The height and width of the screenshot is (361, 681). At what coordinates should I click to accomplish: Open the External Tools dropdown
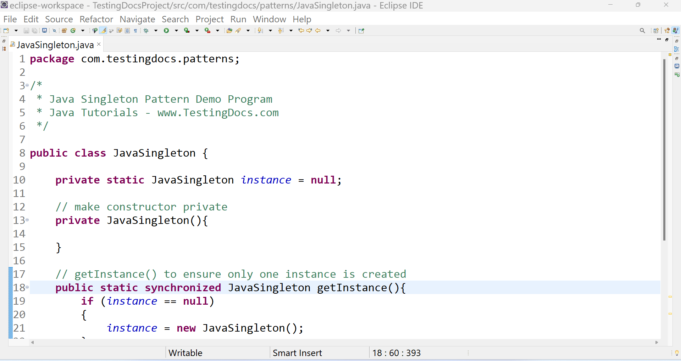(217, 30)
